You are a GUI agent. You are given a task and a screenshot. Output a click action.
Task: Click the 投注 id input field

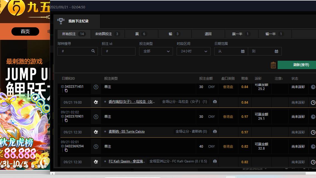pos(118,51)
